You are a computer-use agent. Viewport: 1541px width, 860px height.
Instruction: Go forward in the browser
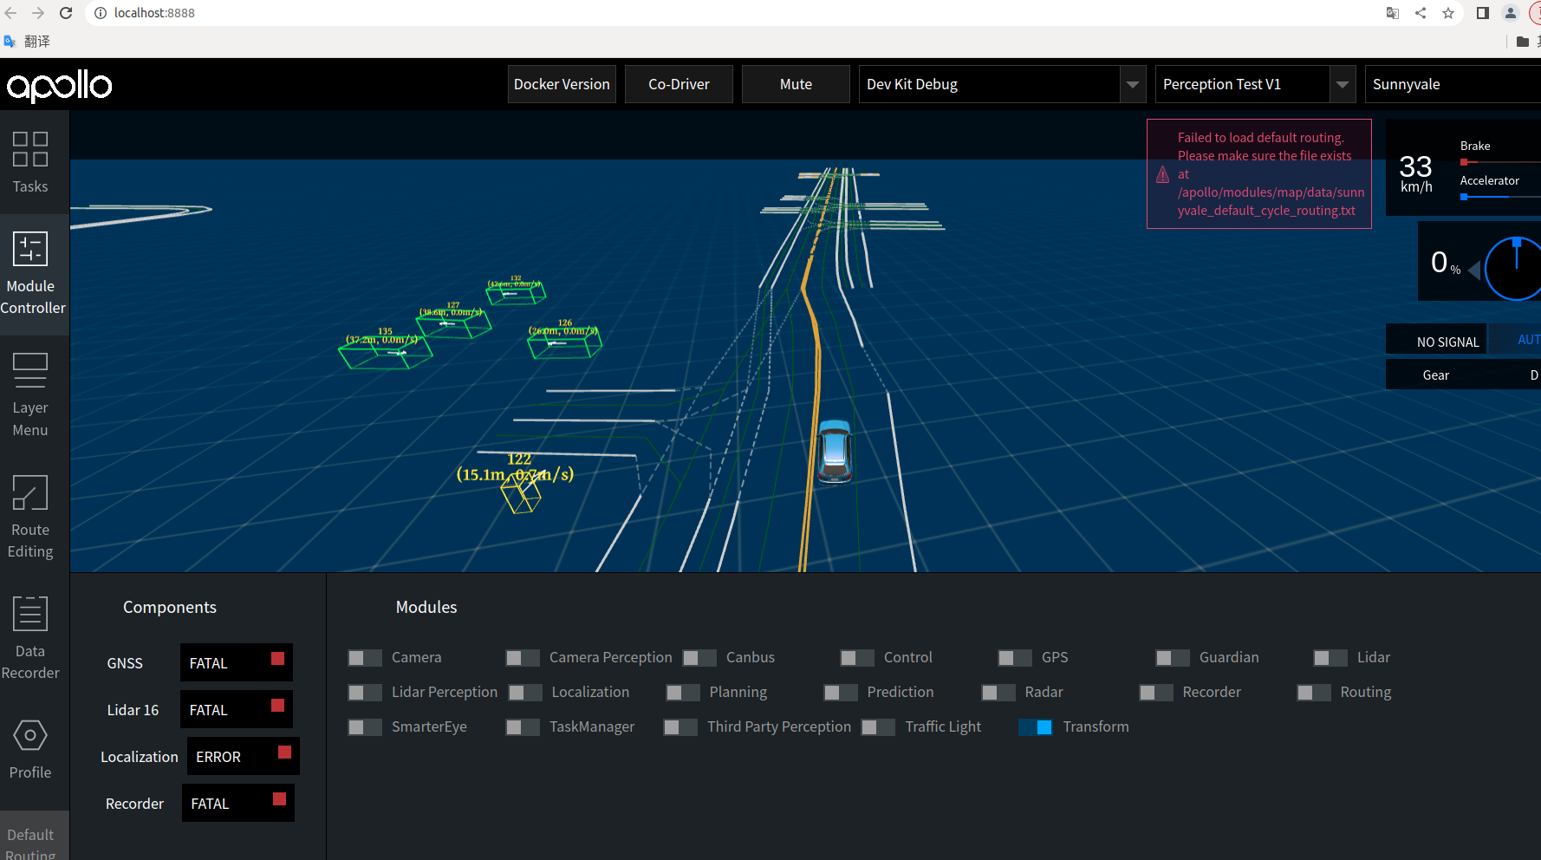[x=38, y=13]
